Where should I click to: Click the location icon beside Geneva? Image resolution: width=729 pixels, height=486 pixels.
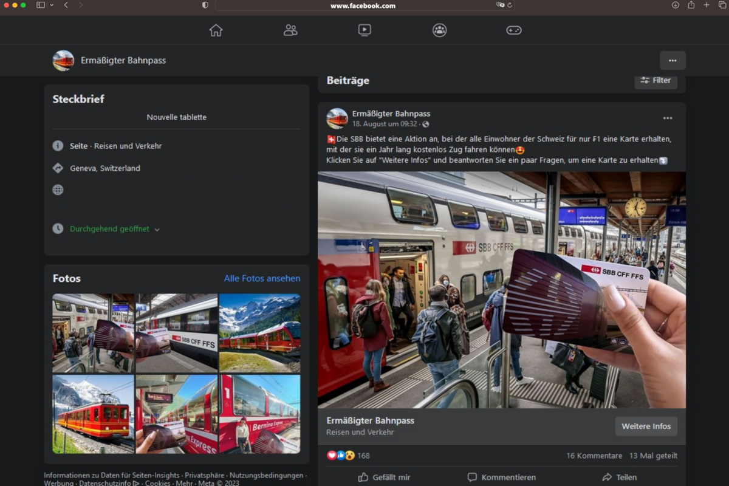[58, 168]
